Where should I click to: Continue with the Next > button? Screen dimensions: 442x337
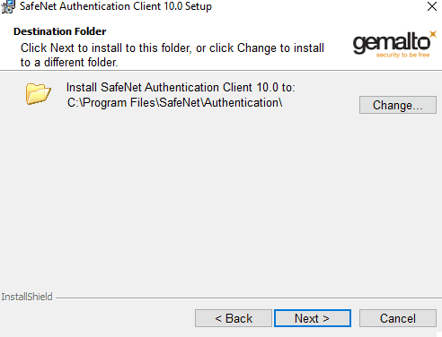[313, 318]
